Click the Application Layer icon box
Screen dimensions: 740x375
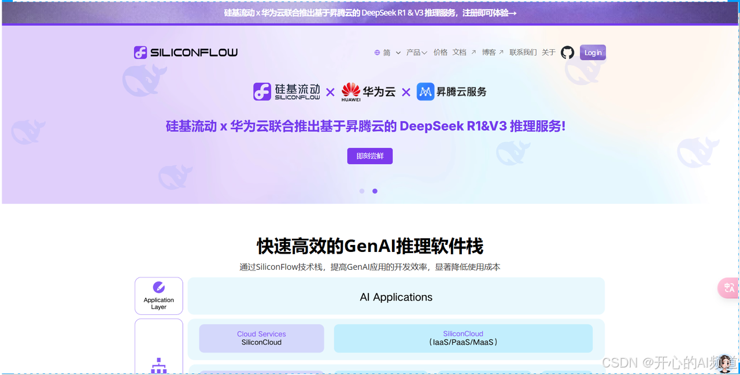tap(159, 296)
